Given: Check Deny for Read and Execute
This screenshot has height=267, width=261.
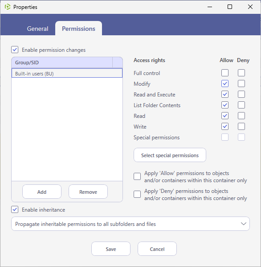Looking at the screenshot, I should 241,94.
